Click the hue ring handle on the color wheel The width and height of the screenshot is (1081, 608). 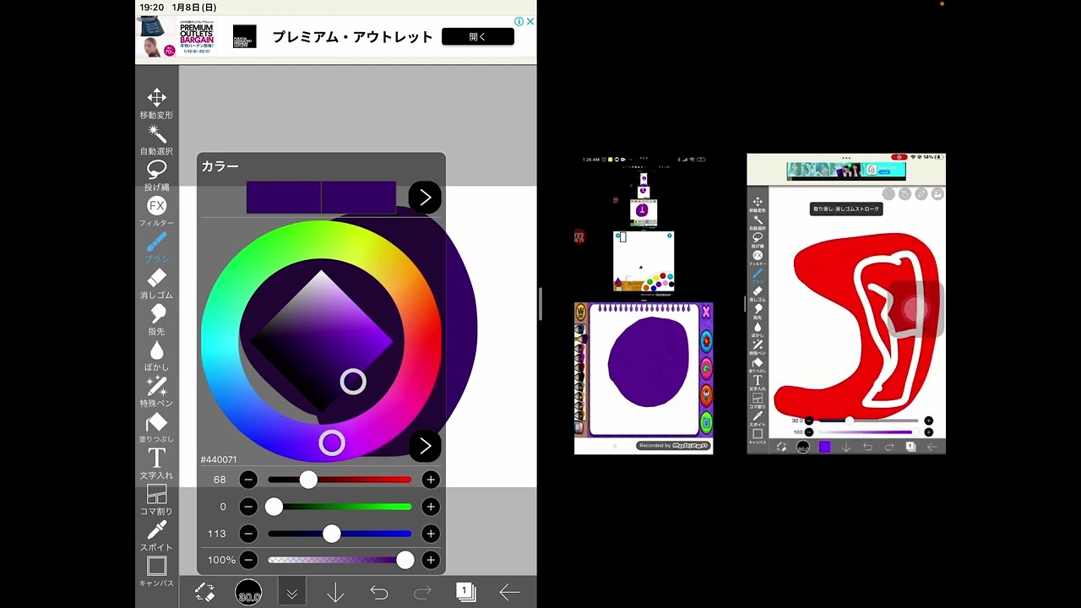tap(332, 442)
